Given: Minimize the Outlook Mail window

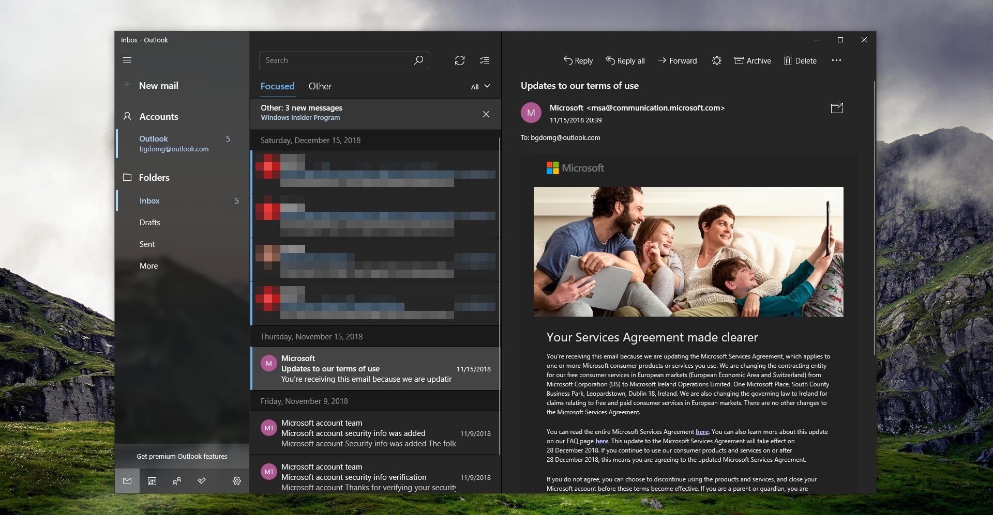Looking at the screenshot, I should point(817,40).
